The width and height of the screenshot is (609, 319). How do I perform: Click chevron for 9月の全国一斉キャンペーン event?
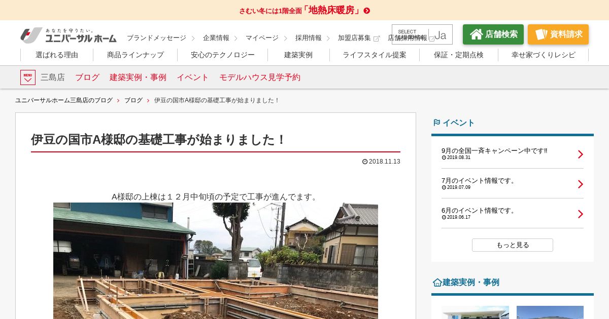click(x=581, y=154)
